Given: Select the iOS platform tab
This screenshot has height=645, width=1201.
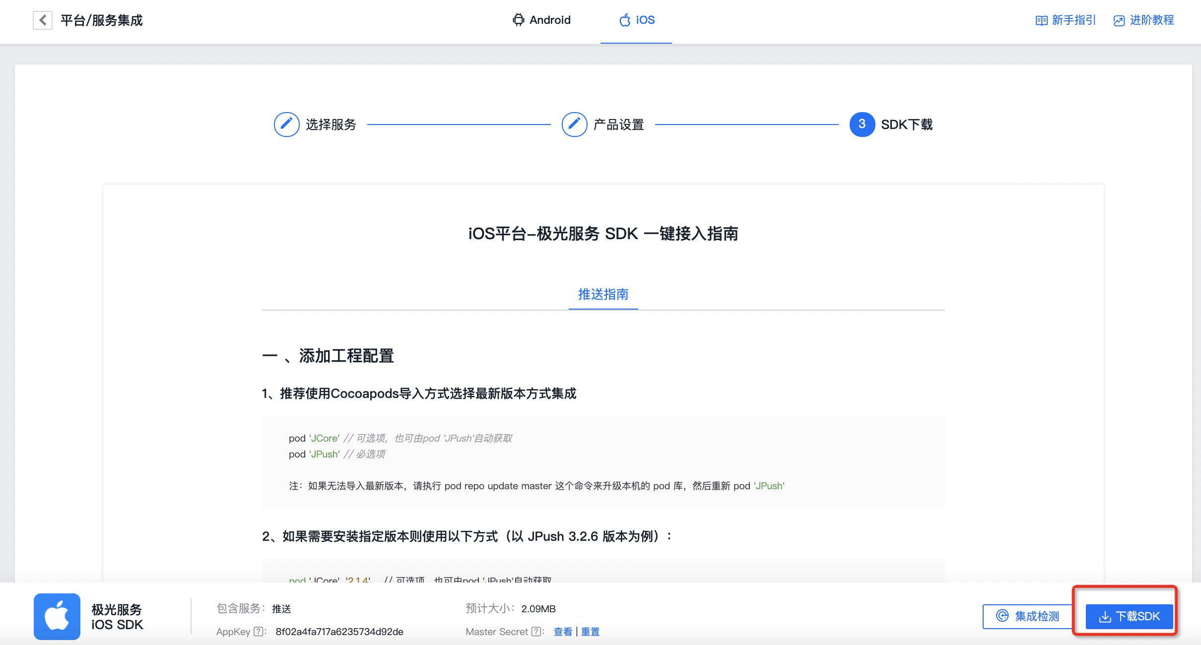Looking at the screenshot, I should point(637,20).
